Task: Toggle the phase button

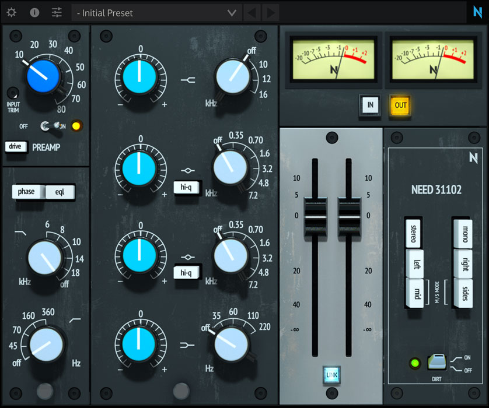Action: pyautogui.click(x=28, y=192)
